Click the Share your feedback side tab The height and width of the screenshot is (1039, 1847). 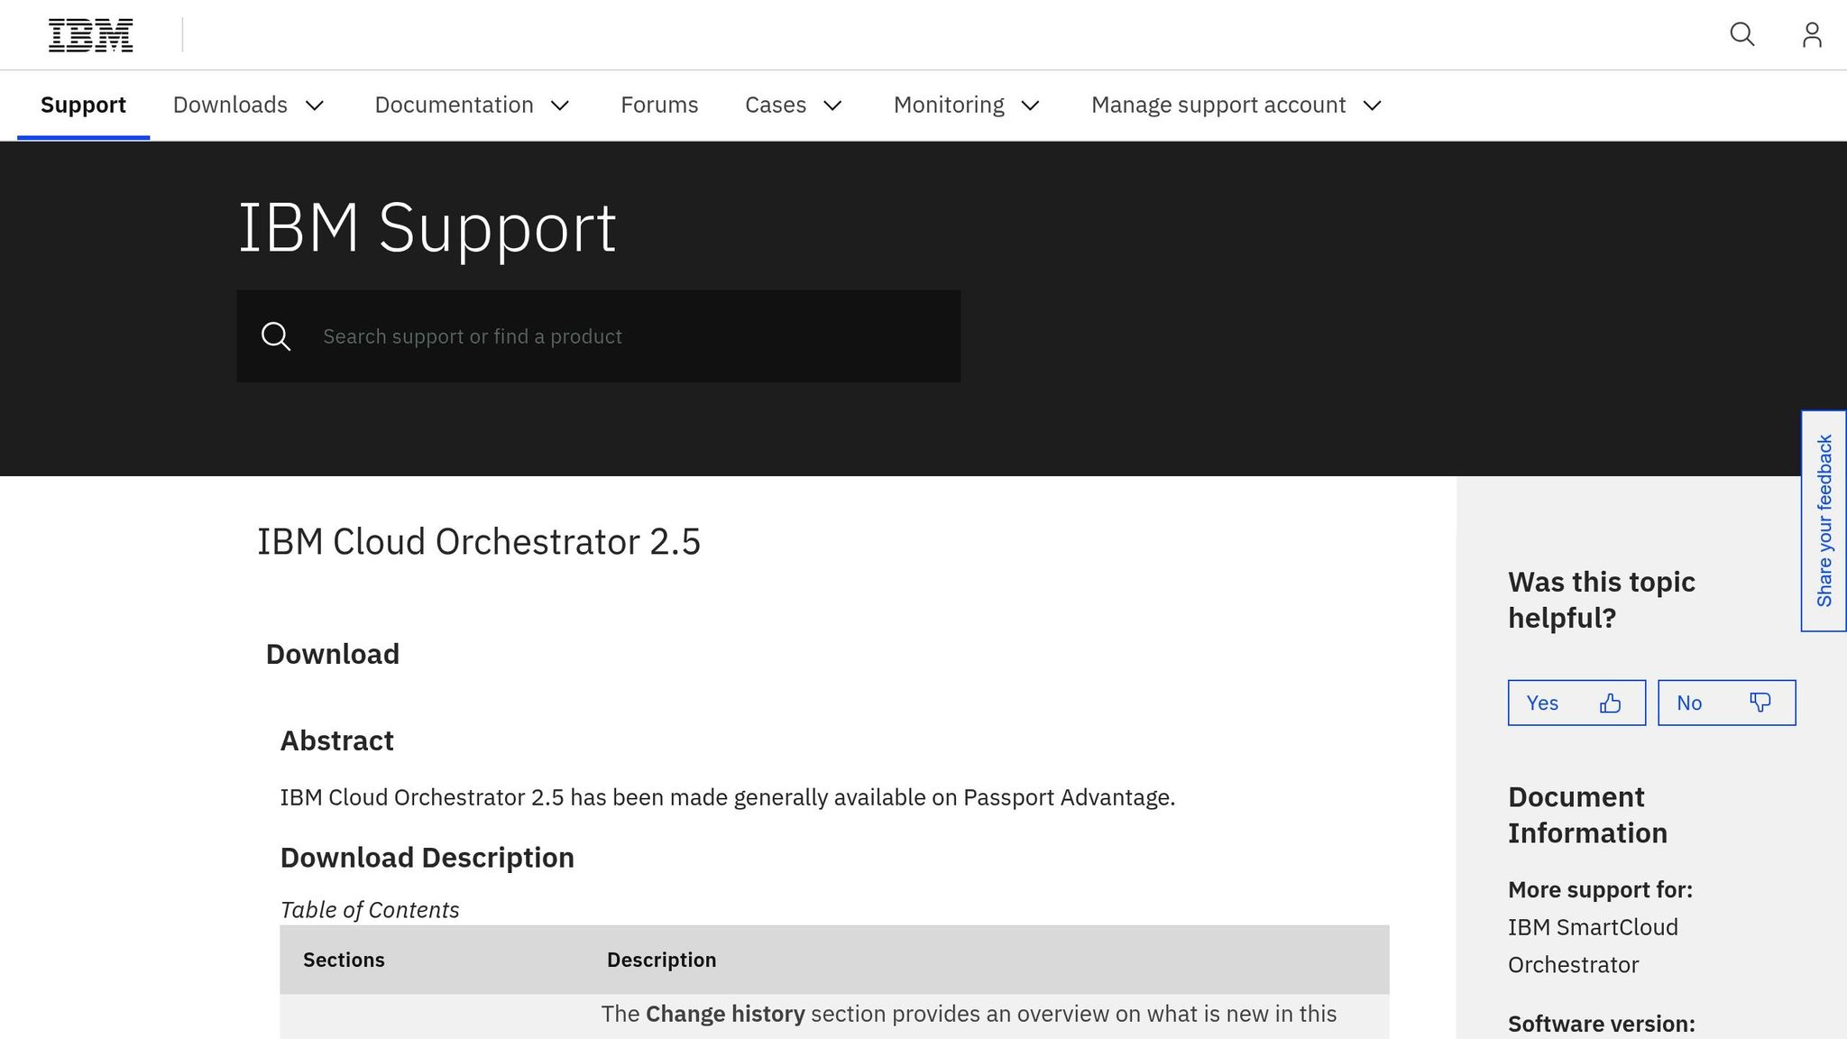click(x=1824, y=521)
